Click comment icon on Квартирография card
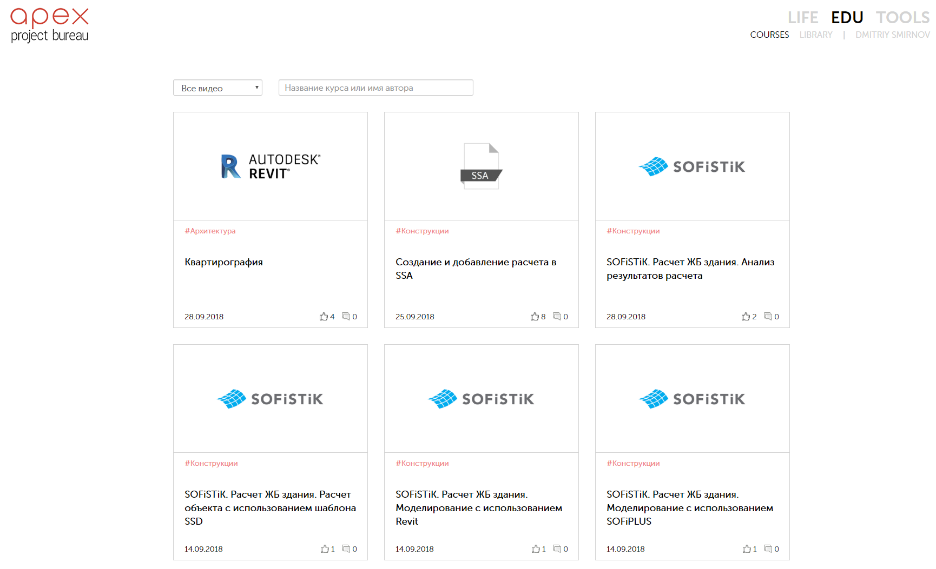Screen dimensions: 936x569 tap(346, 317)
